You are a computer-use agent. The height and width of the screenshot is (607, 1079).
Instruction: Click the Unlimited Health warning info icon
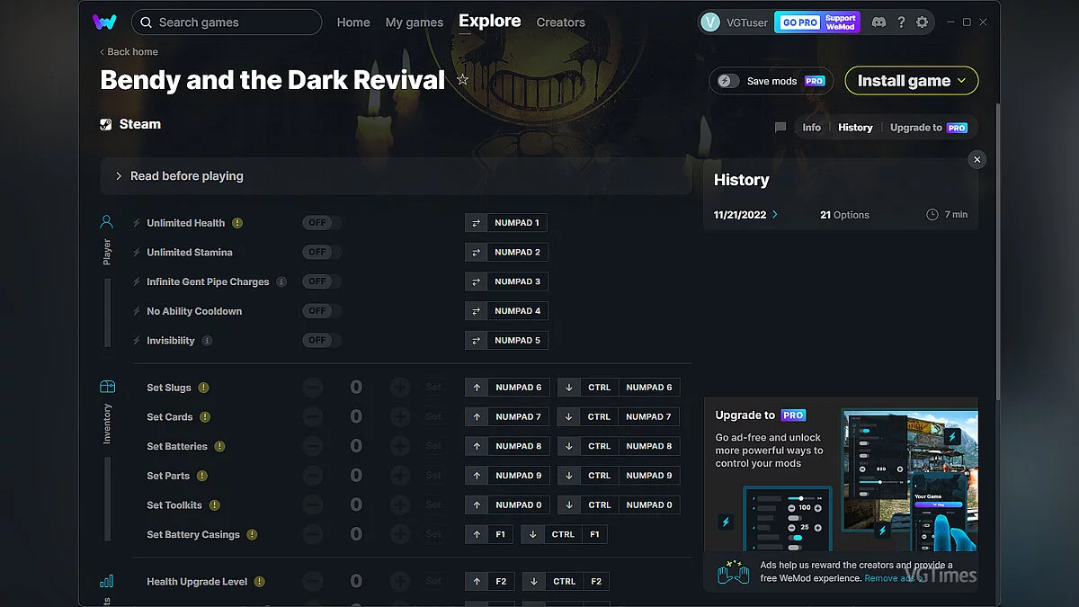(x=237, y=223)
